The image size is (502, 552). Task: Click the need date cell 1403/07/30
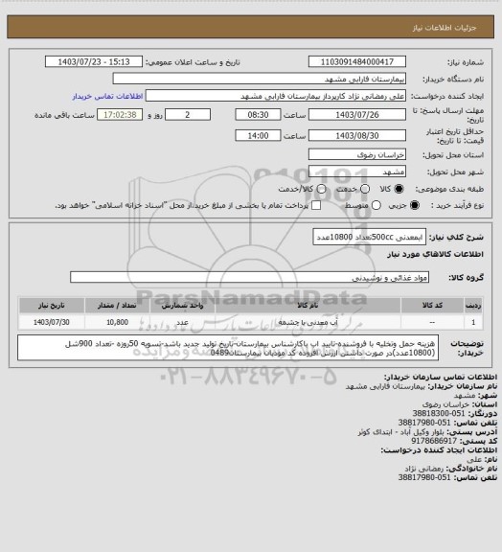[x=52, y=322]
